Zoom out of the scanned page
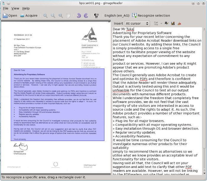Image resolution: width=207 pixels, height=181 pixels. 53,15
